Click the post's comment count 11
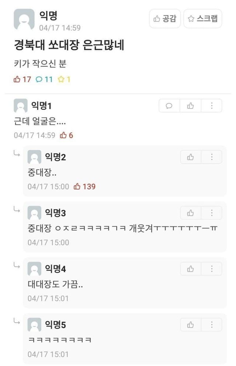The height and width of the screenshot is (366, 236). [x=44, y=79]
